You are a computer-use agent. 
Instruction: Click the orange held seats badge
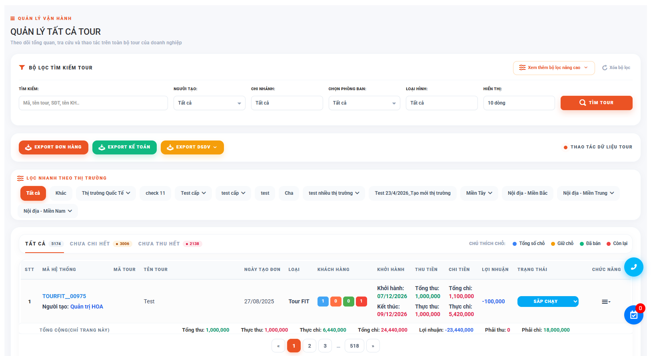[335, 301]
